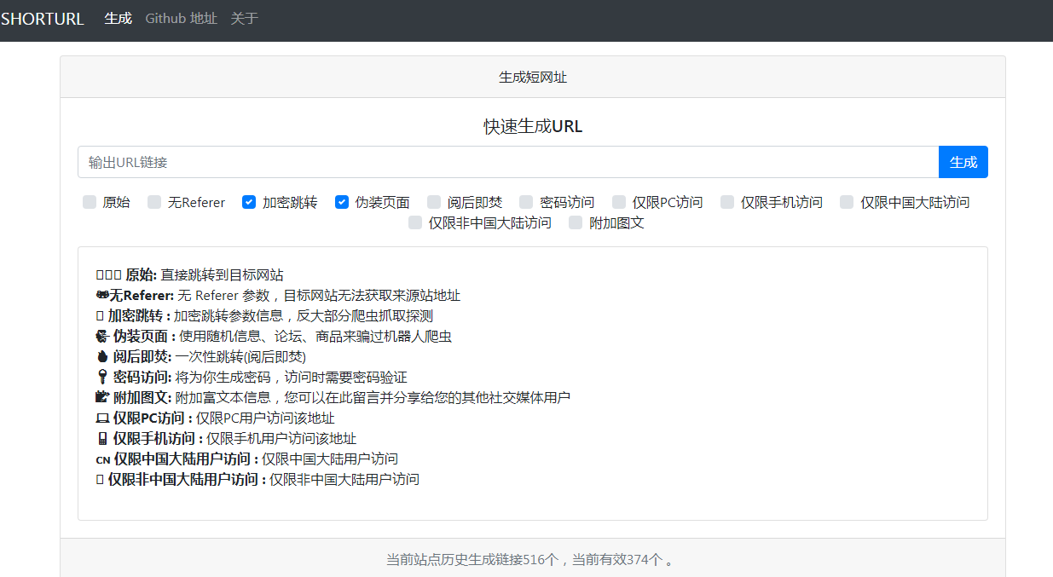
Task: Tick the 仅限PC访问 checkbox
Action: 619,202
